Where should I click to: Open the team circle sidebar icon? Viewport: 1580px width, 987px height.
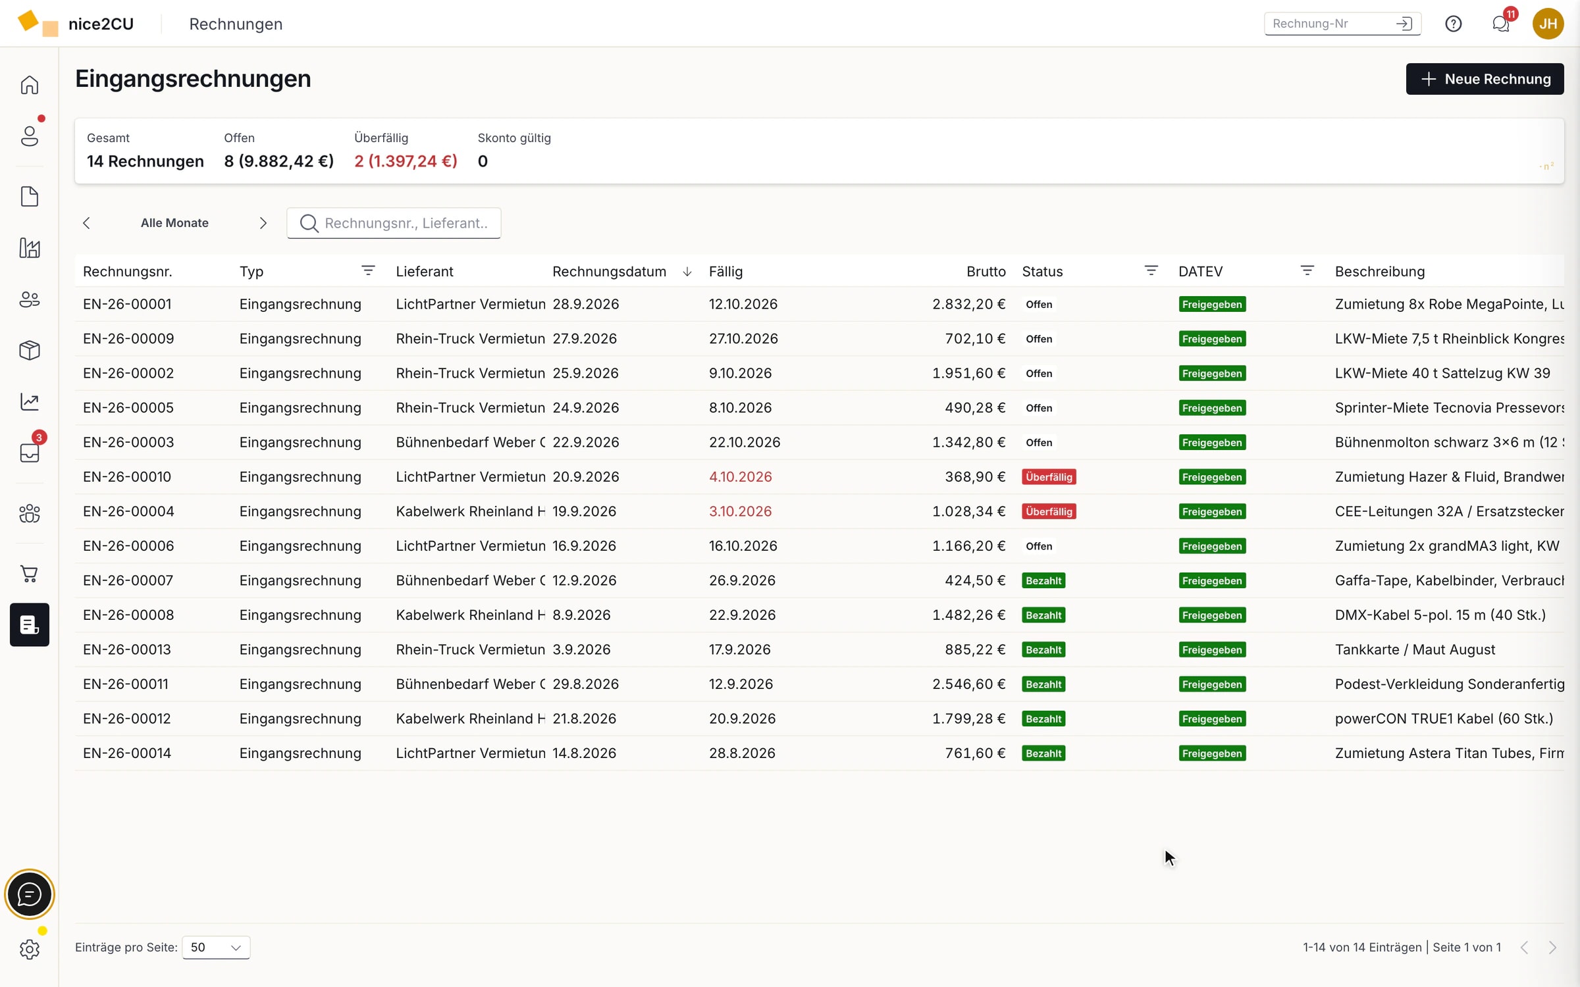(29, 513)
